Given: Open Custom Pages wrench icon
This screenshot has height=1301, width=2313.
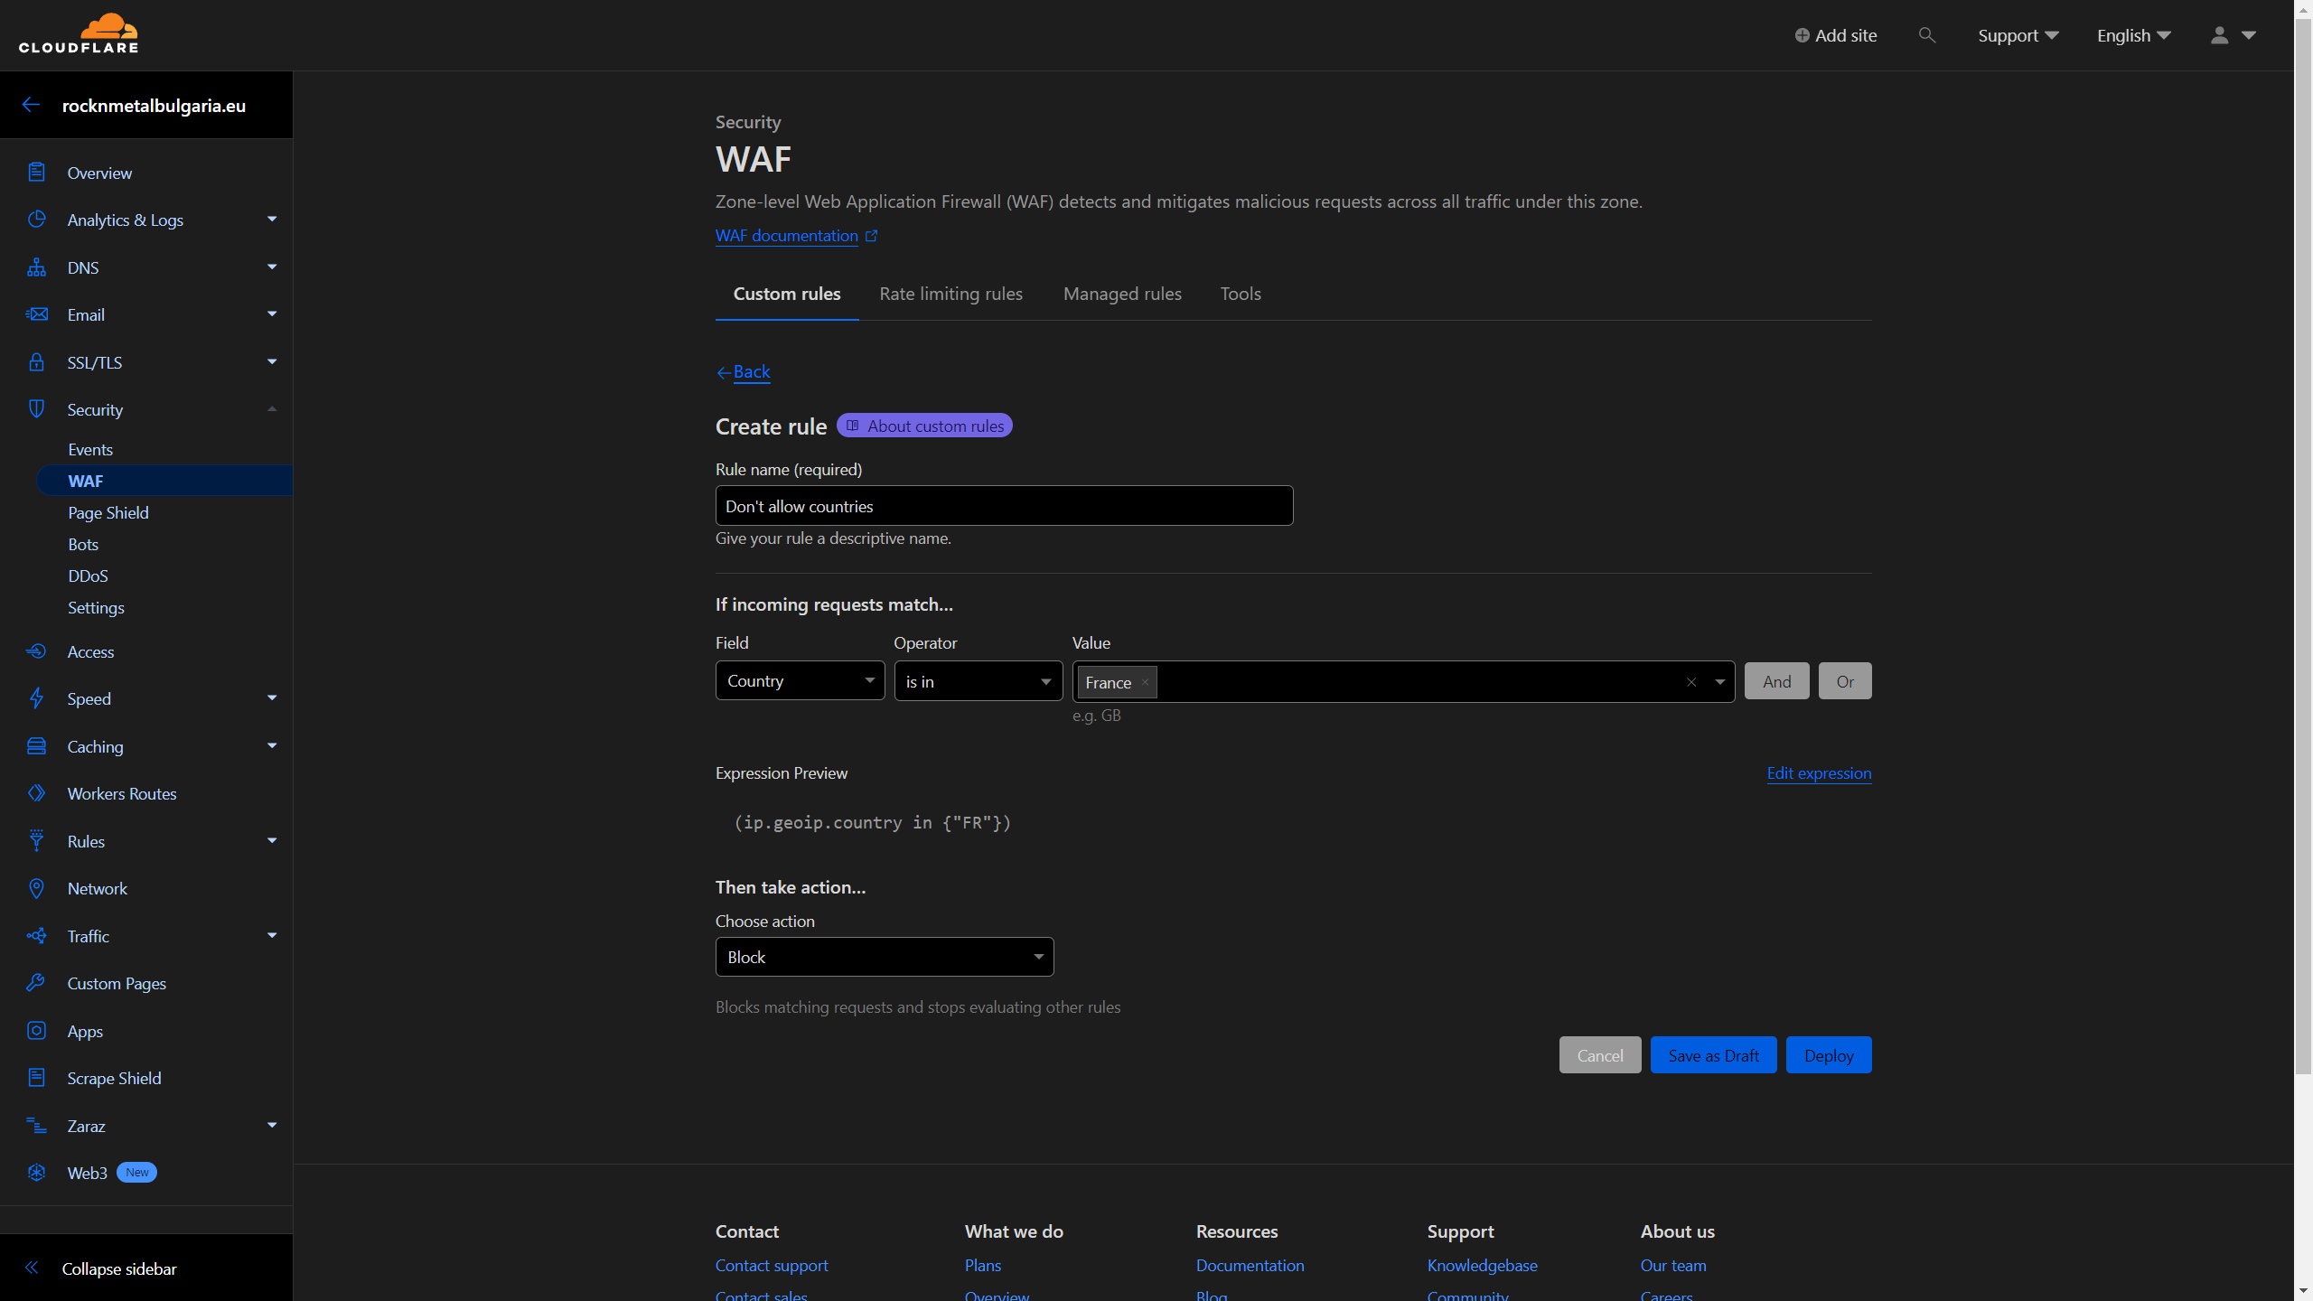Looking at the screenshot, I should (x=36, y=983).
